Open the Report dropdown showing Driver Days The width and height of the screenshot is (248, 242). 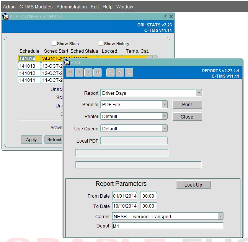click(x=199, y=93)
